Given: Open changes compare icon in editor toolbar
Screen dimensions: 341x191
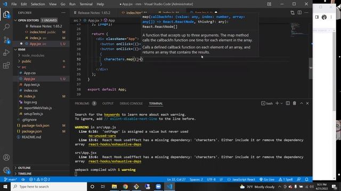Looking at the screenshot, I should click(293, 13).
